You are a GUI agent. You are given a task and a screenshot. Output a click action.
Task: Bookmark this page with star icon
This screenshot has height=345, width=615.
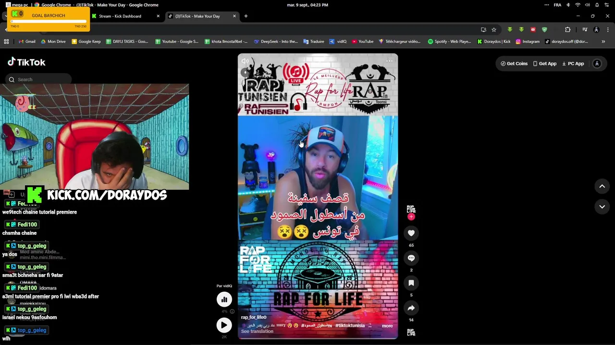pos(493,30)
